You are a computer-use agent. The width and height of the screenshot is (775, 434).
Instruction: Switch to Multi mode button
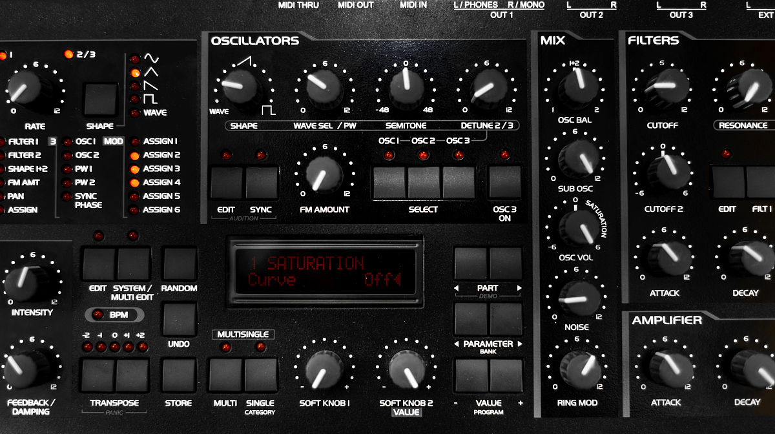coord(225,375)
